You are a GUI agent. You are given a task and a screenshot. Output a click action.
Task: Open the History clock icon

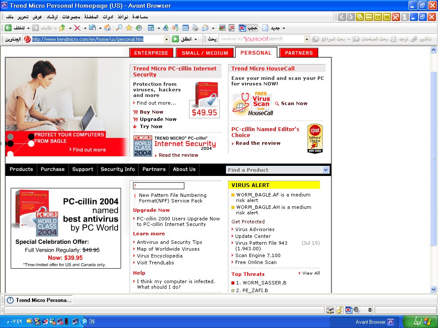pos(139,28)
